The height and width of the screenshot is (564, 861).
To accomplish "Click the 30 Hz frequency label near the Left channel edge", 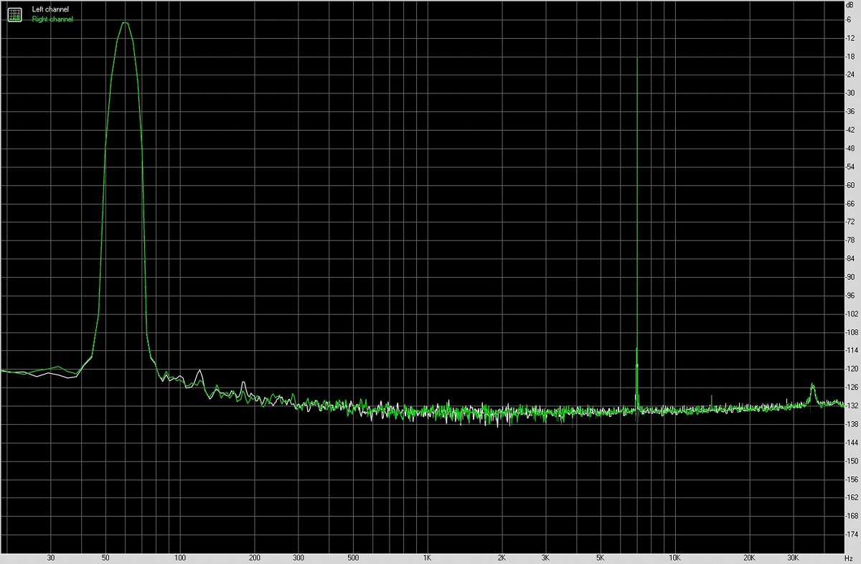I will 51,558.
